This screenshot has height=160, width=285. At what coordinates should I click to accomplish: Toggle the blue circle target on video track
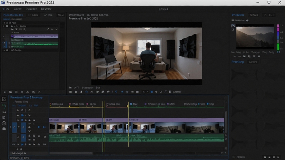tap(23, 127)
